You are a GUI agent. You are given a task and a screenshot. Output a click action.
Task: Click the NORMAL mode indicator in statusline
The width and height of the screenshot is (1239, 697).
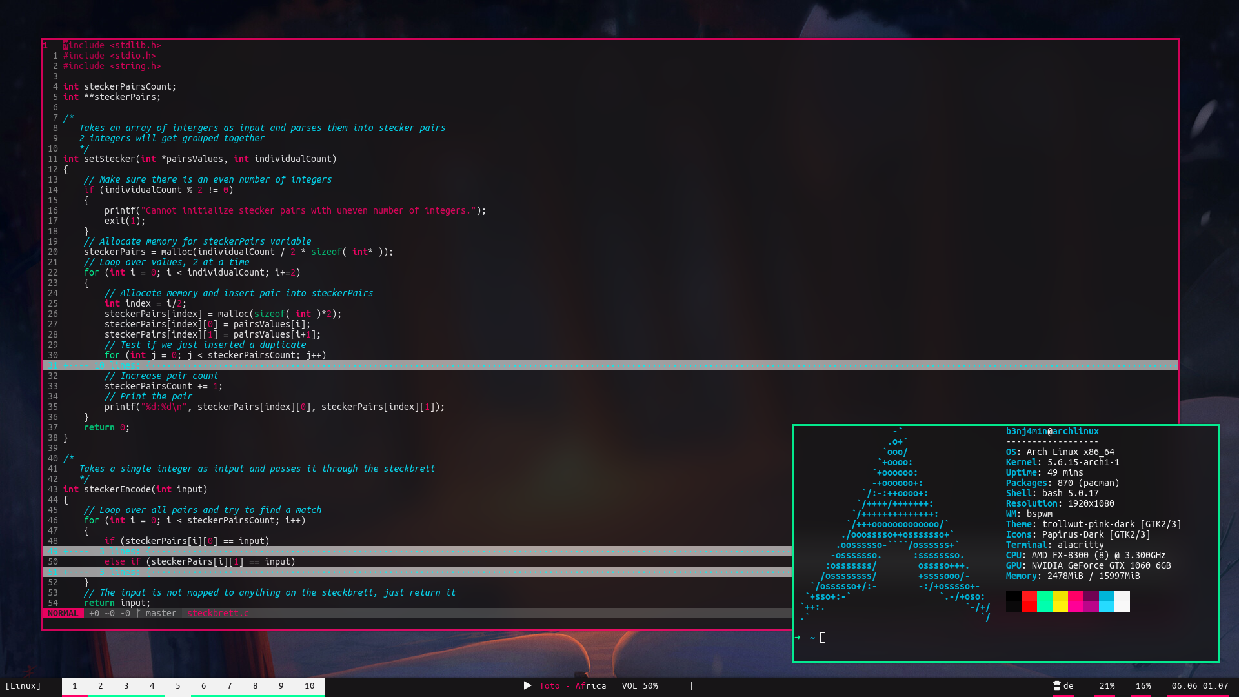pyautogui.click(x=63, y=613)
